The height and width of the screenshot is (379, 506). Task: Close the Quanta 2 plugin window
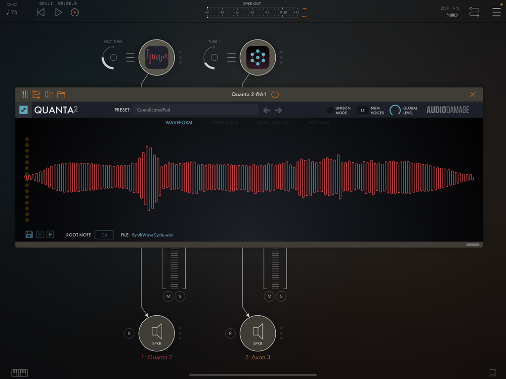(473, 94)
